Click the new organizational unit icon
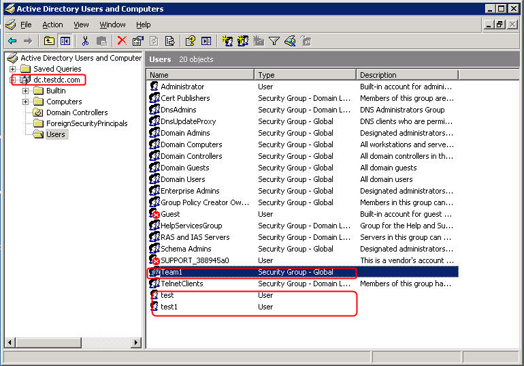The width and height of the screenshot is (524, 366). 259,41
